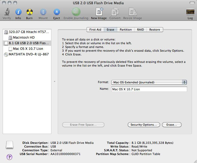Click the Not Supported S.M.A.R.T. value

click(x=142, y=150)
